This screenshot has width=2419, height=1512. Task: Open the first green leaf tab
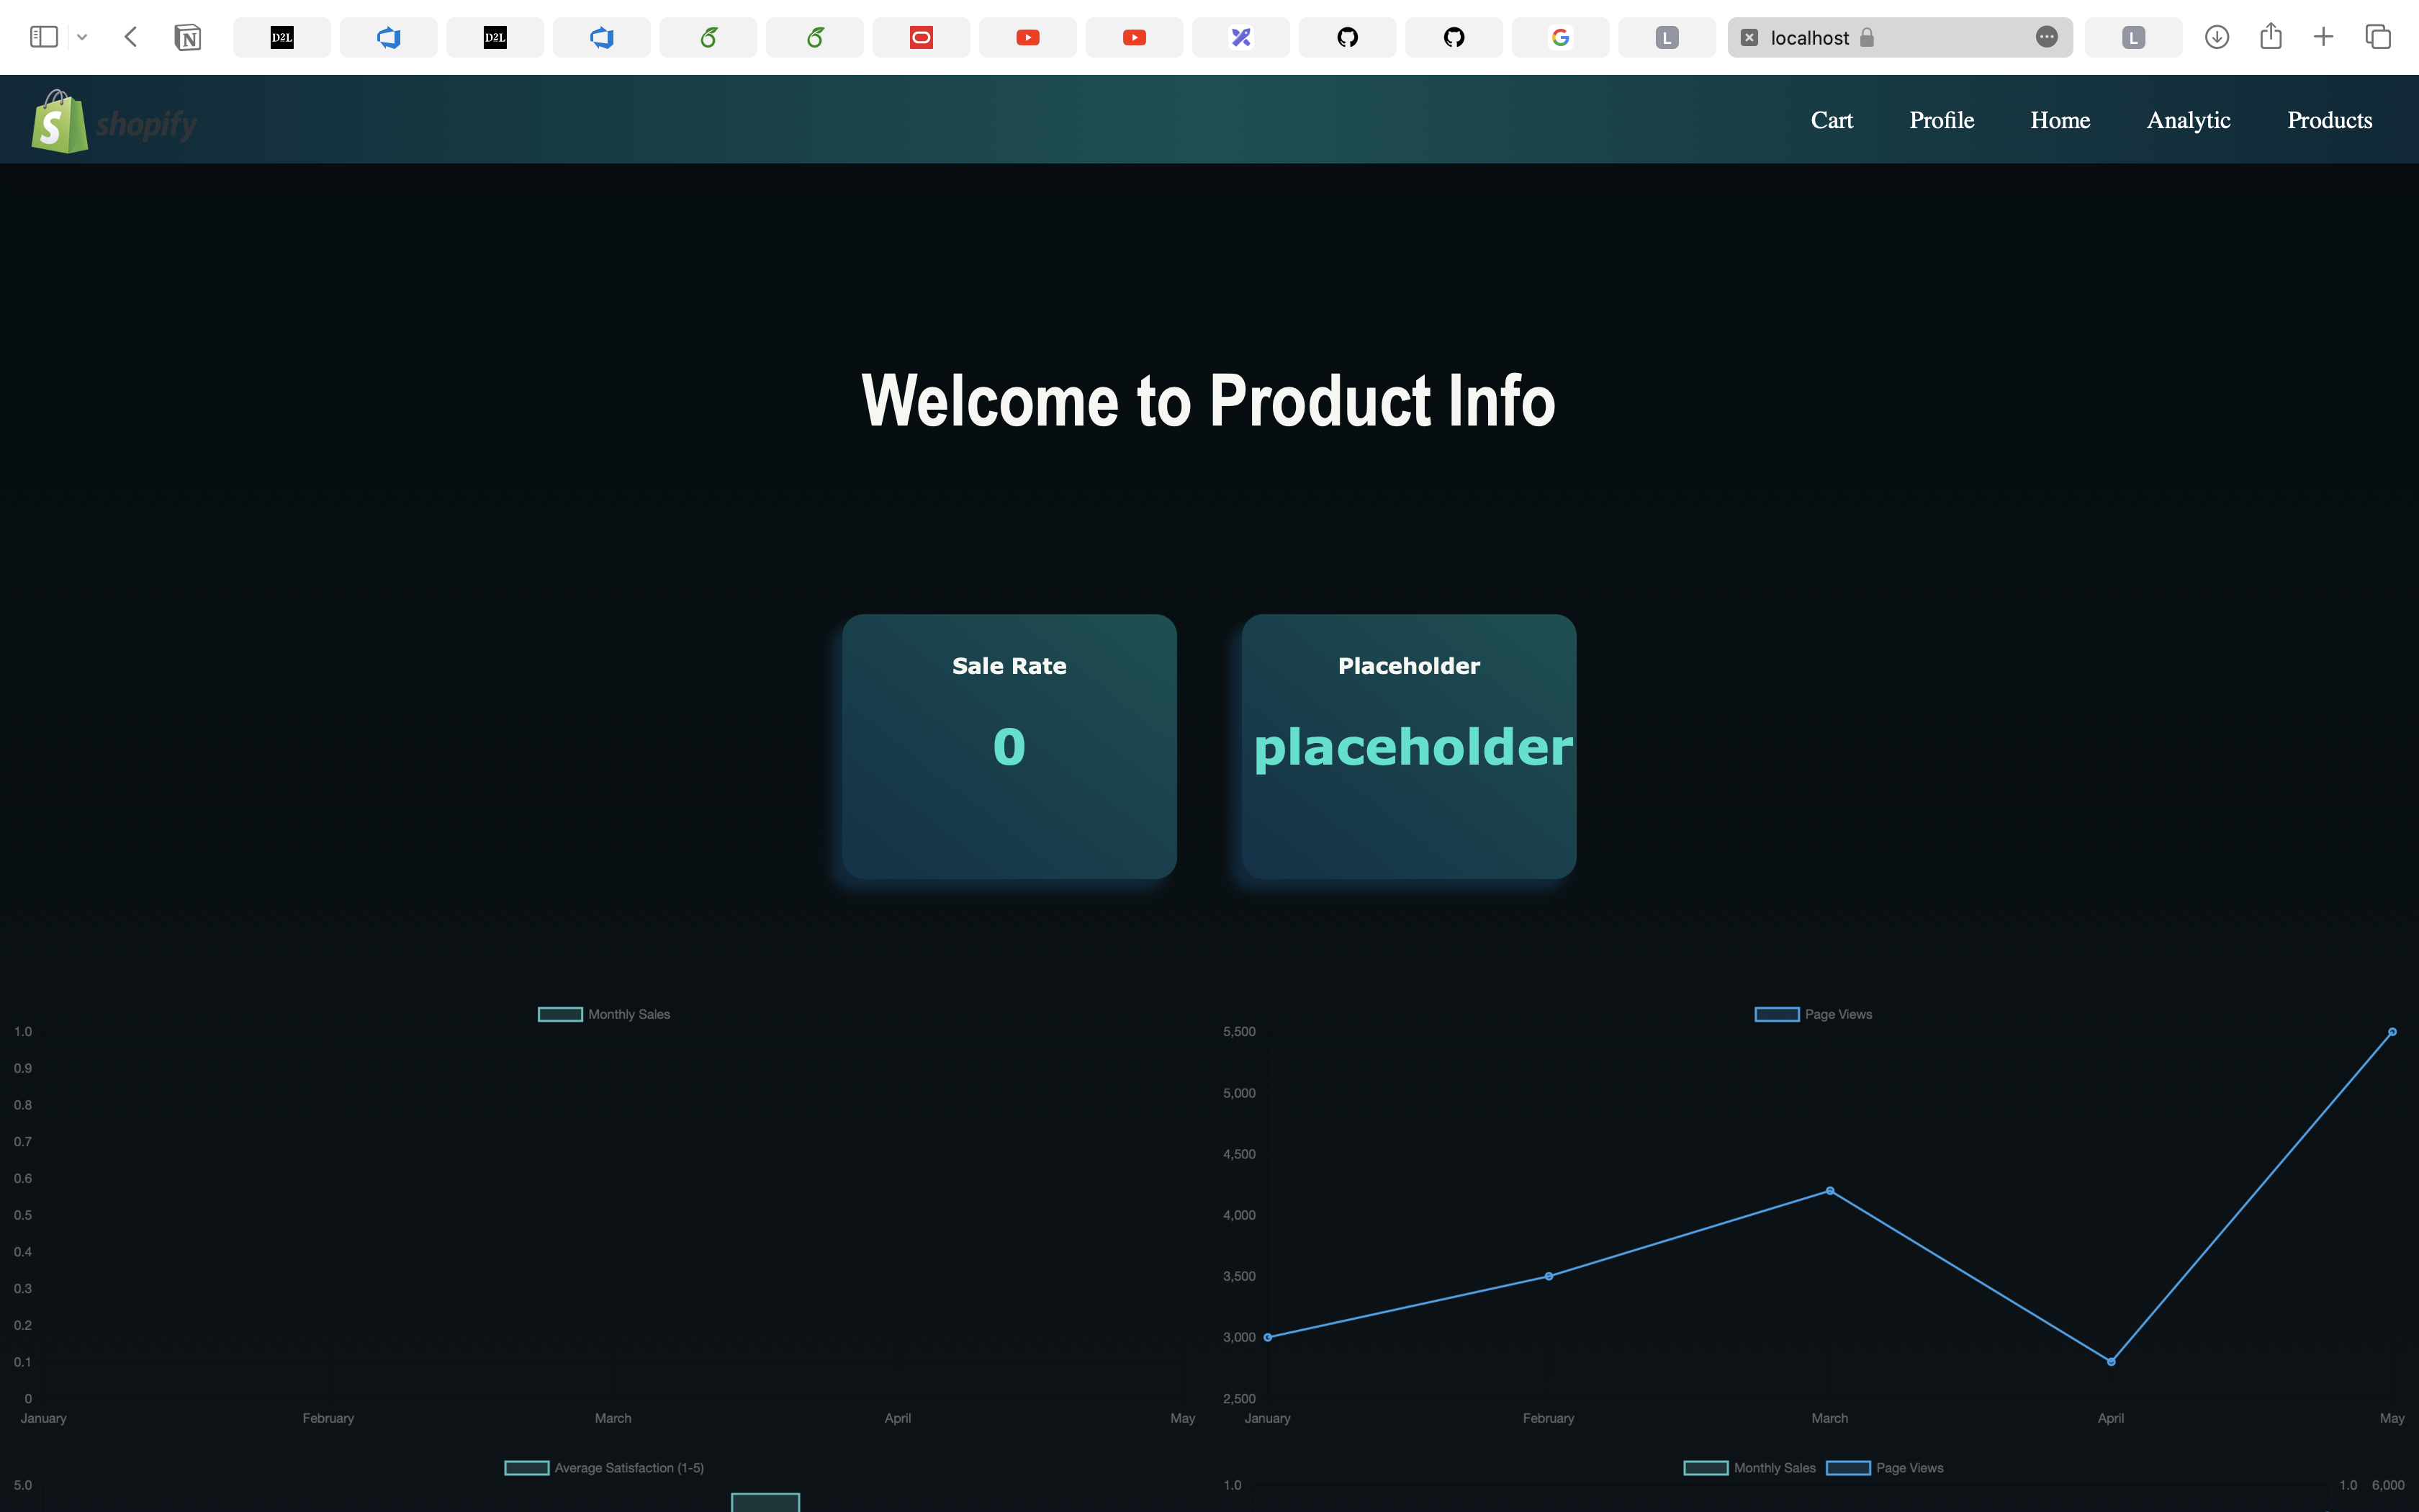708,37
